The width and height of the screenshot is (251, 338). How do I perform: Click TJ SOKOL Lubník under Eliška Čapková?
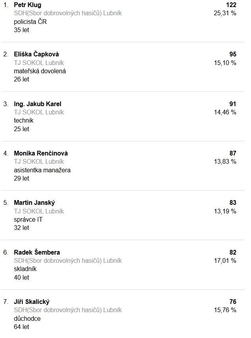click(x=39, y=63)
